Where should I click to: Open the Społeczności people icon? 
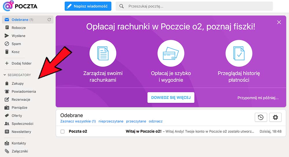[7, 124]
